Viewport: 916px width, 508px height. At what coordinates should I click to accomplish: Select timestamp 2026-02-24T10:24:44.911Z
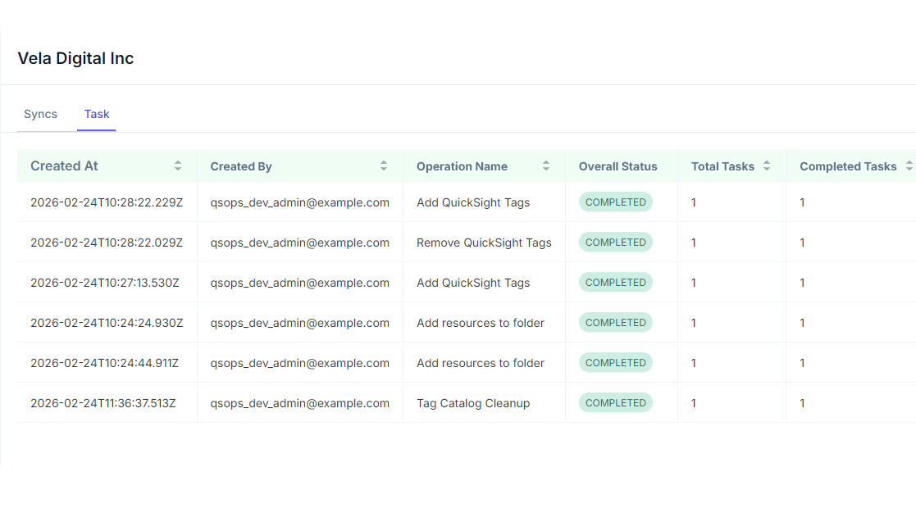click(x=105, y=363)
